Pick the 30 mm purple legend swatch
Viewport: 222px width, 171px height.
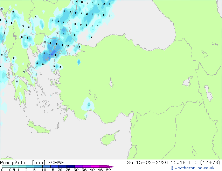[x=79, y=166]
